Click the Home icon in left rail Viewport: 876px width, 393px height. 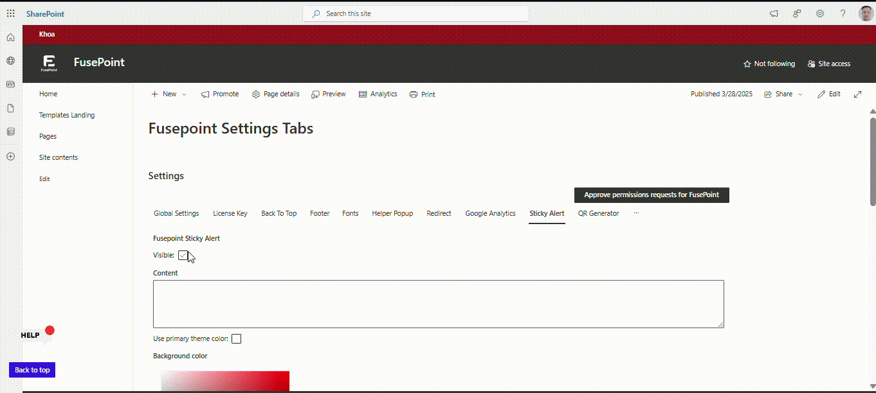coord(10,37)
